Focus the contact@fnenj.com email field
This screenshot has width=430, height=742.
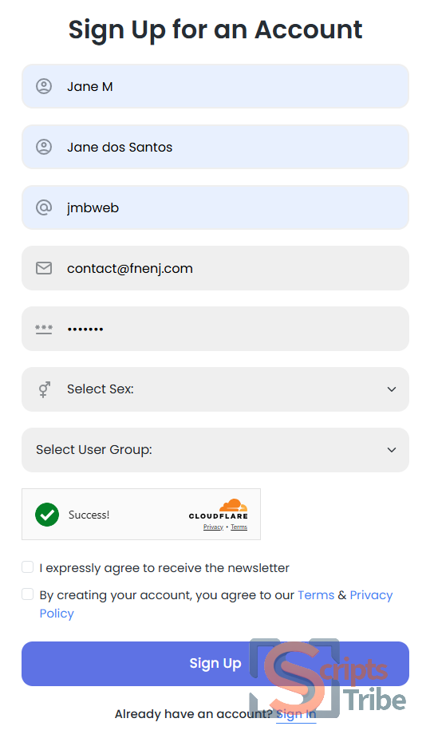(215, 268)
